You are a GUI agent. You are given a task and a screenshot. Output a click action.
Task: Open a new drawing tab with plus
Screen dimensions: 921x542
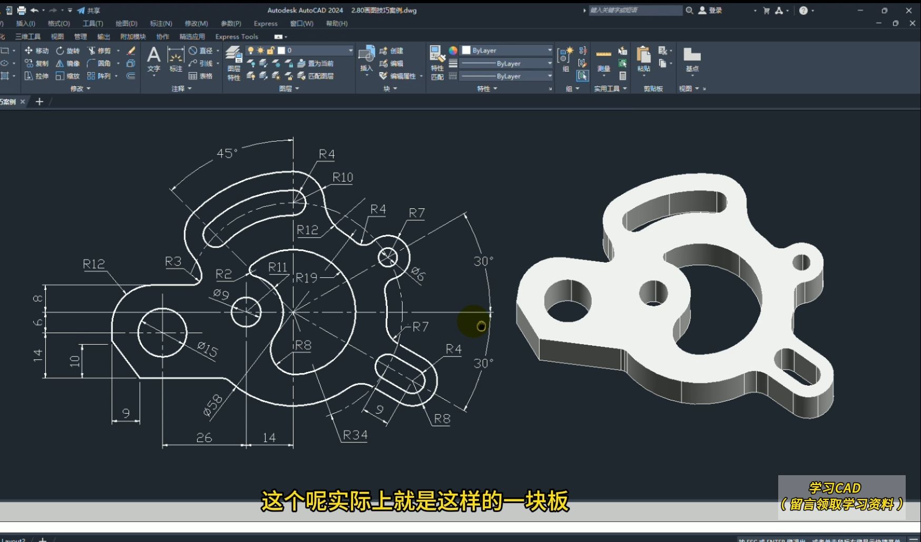(39, 102)
